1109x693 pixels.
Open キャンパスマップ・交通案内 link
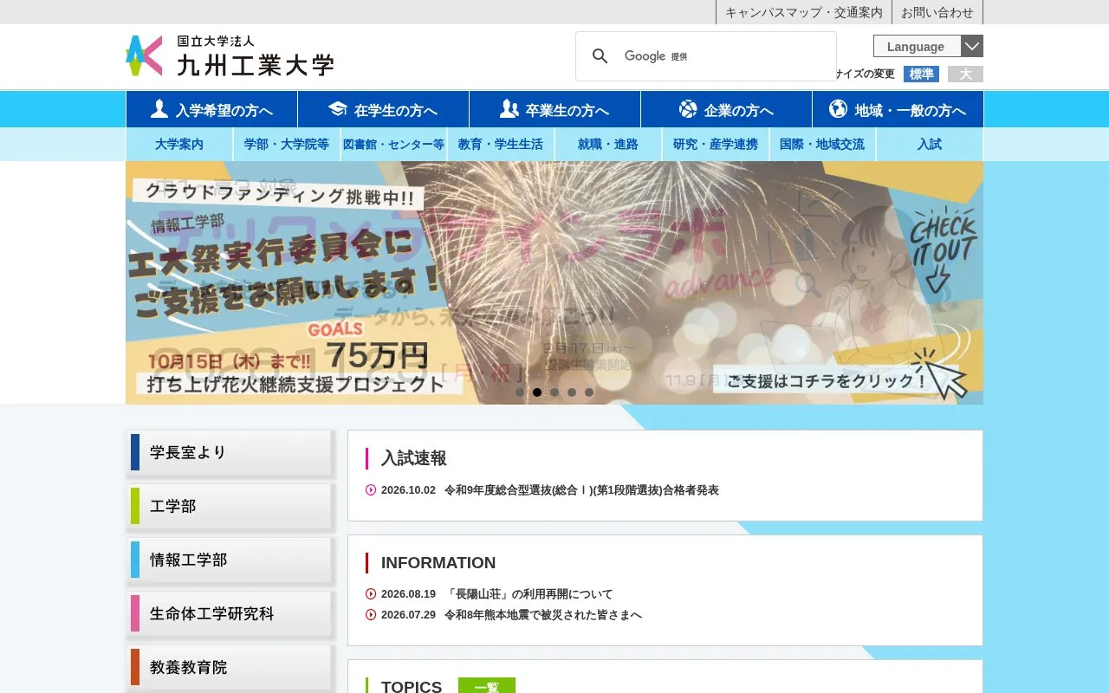804,12
